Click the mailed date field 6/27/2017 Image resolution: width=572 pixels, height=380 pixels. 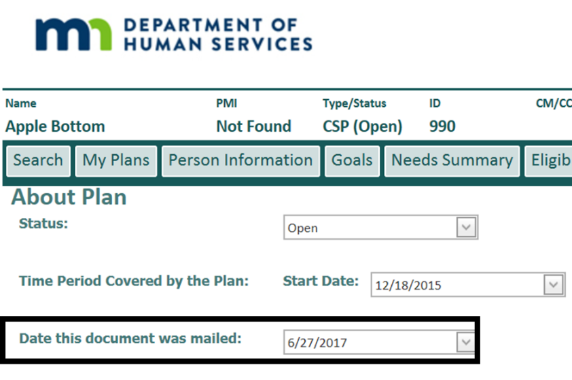370,342
